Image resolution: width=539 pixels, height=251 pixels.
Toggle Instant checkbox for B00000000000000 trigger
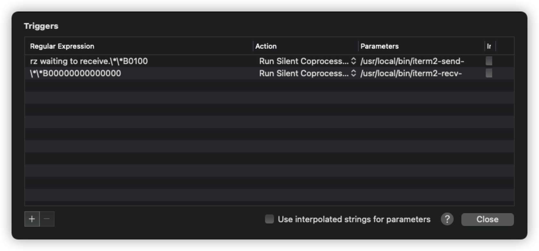pos(489,73)
